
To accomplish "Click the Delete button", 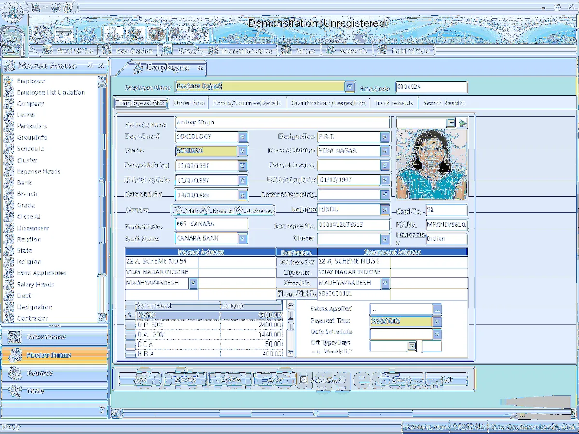I will (x=231, y=380).
